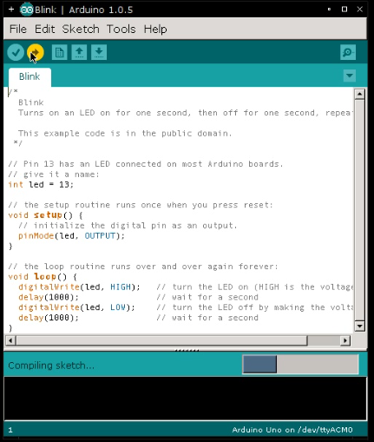This screenshot has width=374, height=442.
Task: Open the Edit menu
Action: point(45,30)
